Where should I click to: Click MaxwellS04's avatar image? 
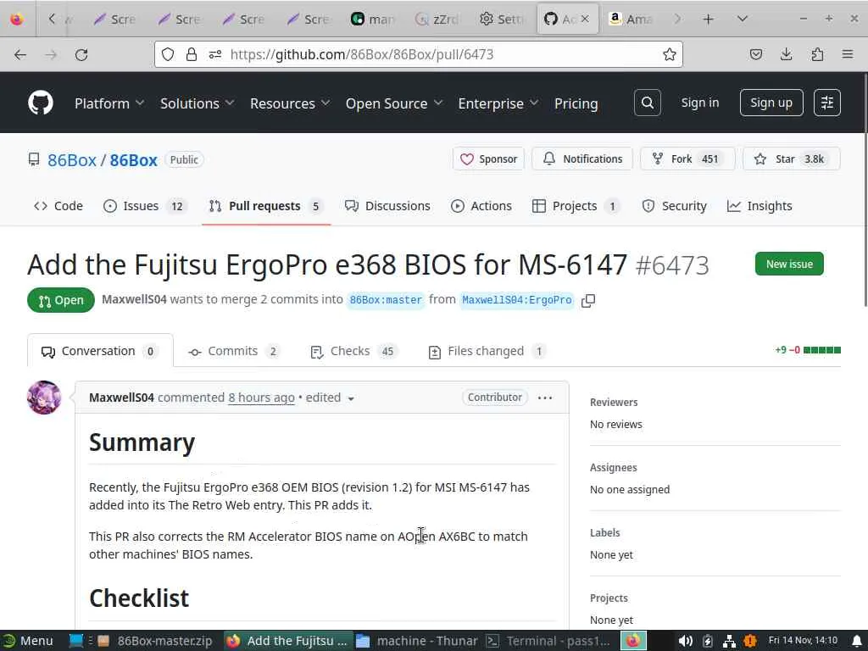[44, 398]
